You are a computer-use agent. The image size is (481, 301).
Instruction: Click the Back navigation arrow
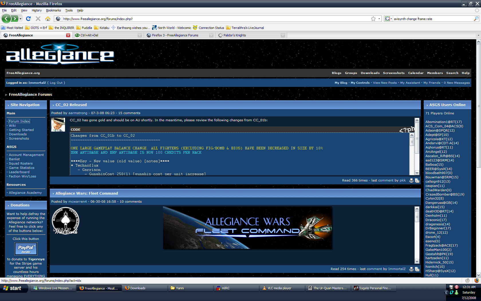click(x=6, y=19)
